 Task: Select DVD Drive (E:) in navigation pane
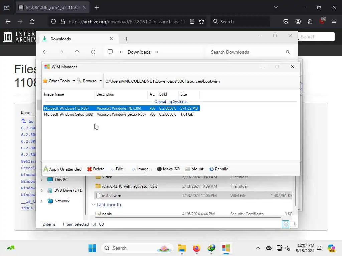(65, 190)
